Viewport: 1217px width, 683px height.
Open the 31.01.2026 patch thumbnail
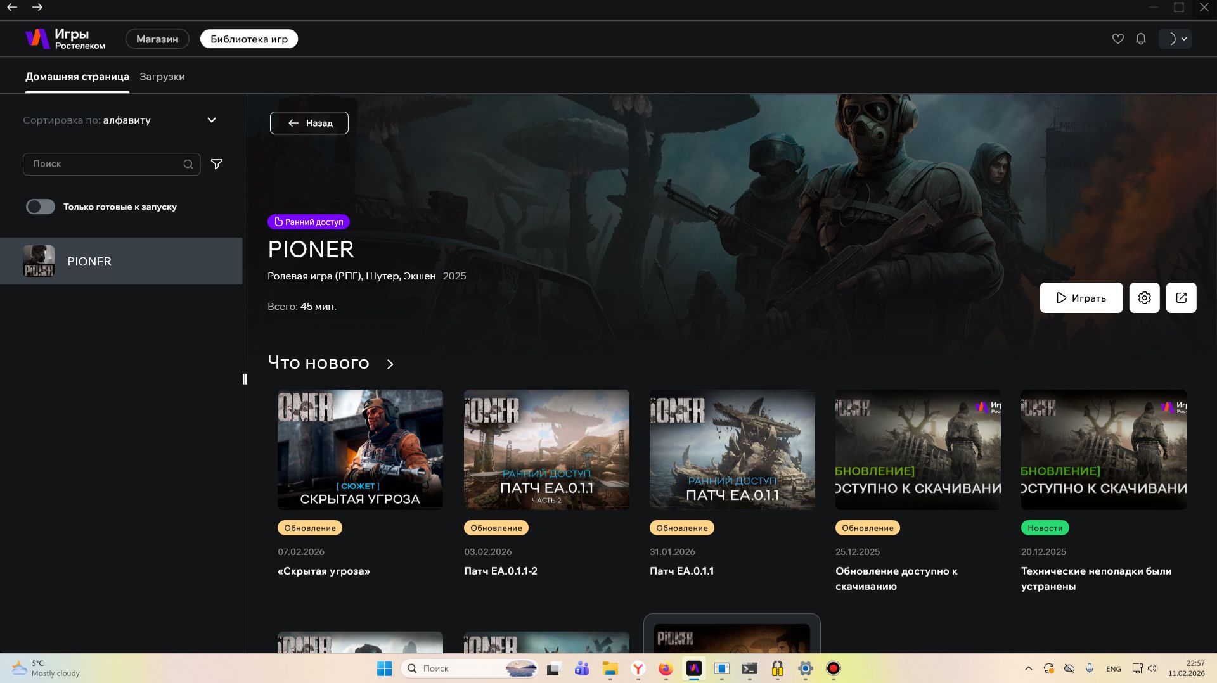tap(732, 450)
